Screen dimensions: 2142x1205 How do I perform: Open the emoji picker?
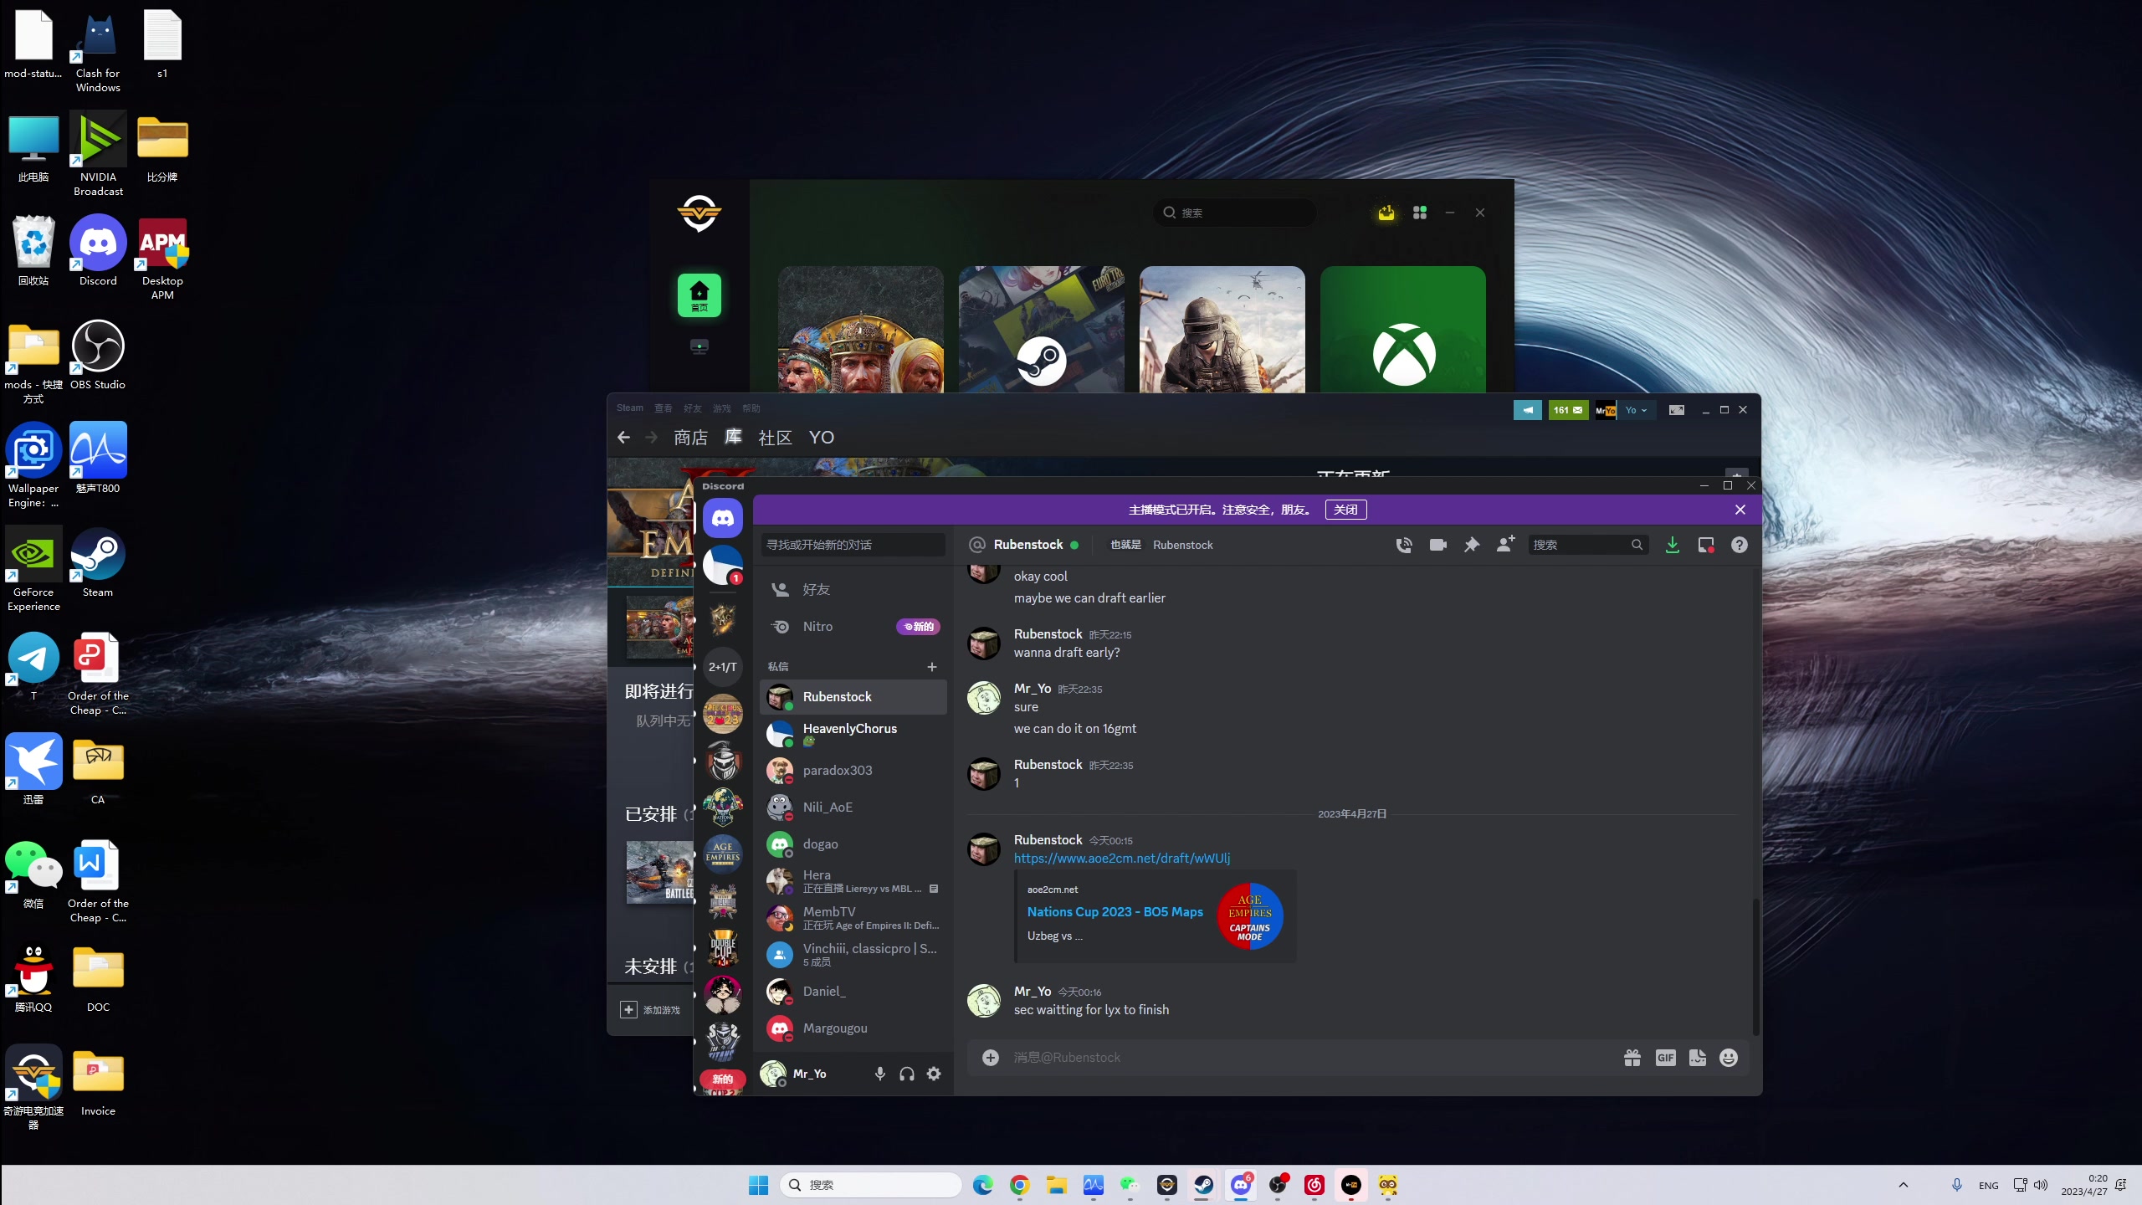(x=1729, y=1058)
